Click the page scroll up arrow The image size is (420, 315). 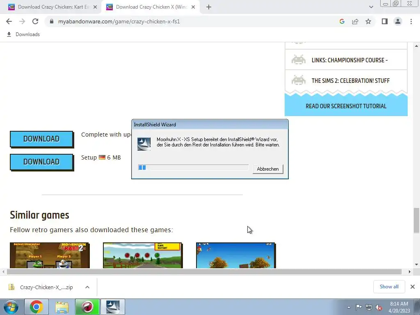click(416, 46)
